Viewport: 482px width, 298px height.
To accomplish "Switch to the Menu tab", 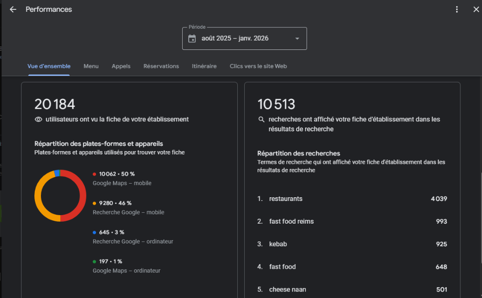I will [91, 66].
